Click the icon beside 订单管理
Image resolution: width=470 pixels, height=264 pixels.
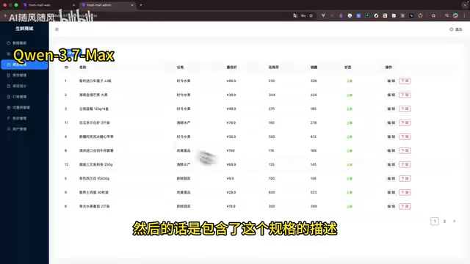coord(8,97)
